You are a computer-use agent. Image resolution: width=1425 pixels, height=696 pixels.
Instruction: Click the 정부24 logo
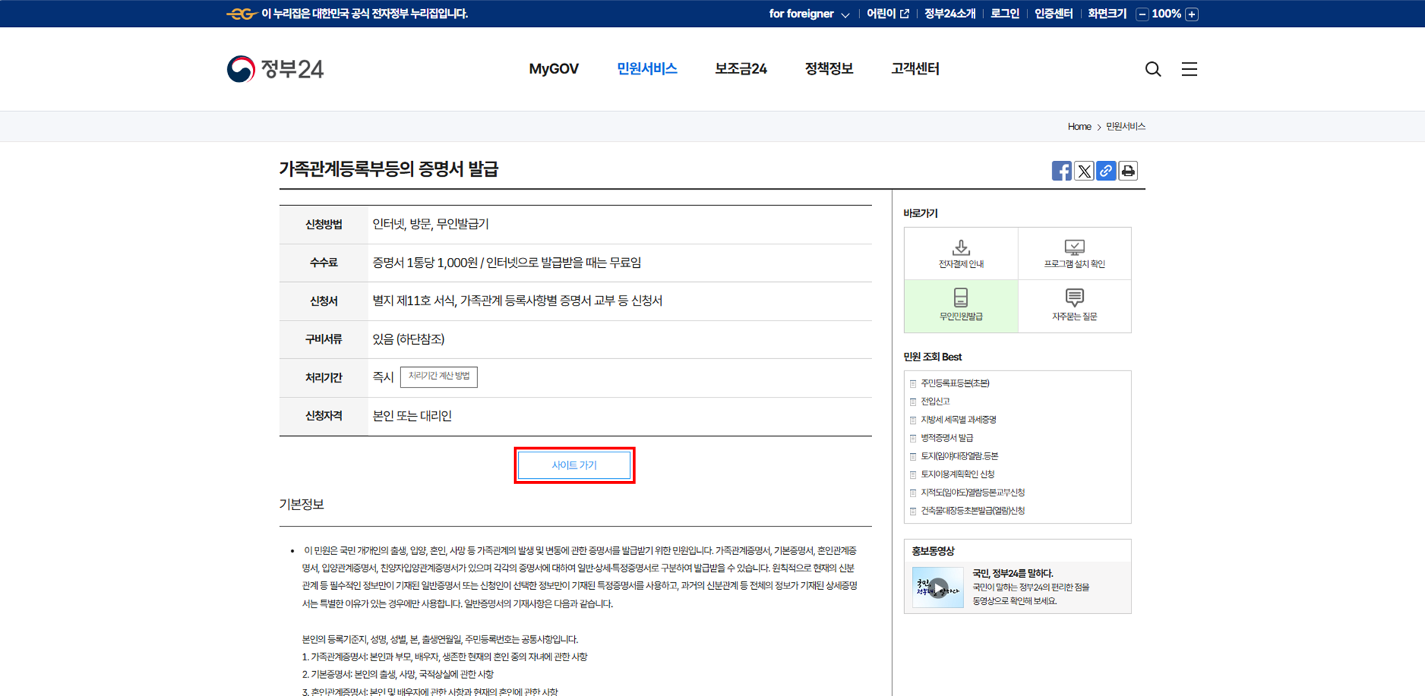coord(275,68)
